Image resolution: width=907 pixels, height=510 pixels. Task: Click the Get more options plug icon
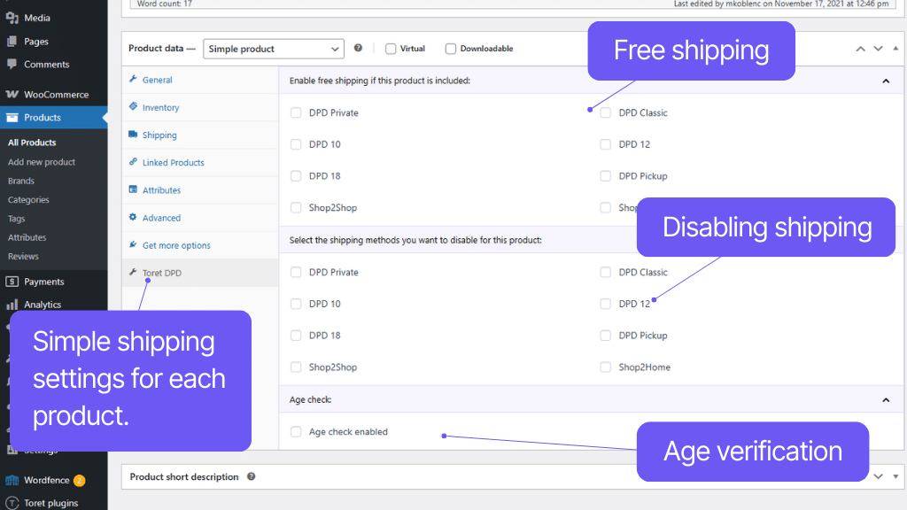pyautogui.click(x=133, y=244)
